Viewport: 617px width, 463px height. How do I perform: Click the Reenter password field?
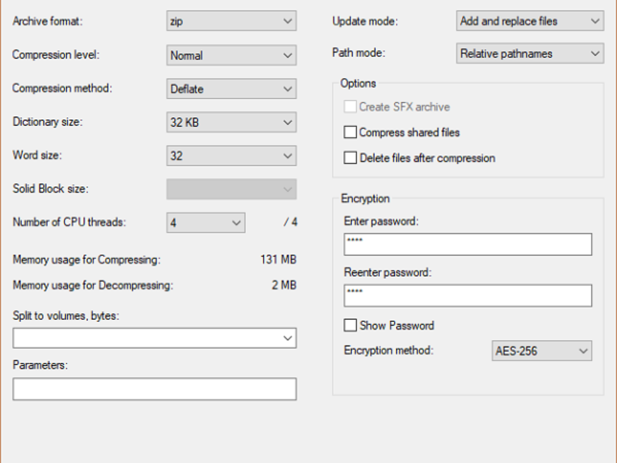pos(468,295)
